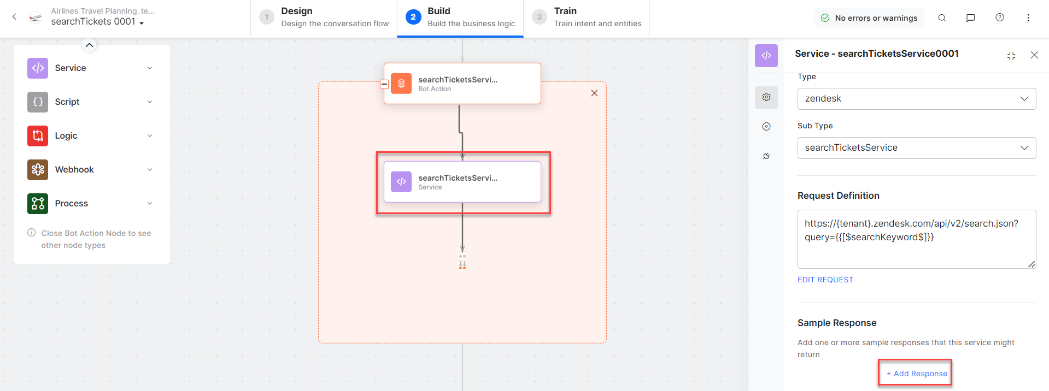This screenshot has height=391, width=1049.
Task: Click the Process node icon
Action: coord(38,204)
